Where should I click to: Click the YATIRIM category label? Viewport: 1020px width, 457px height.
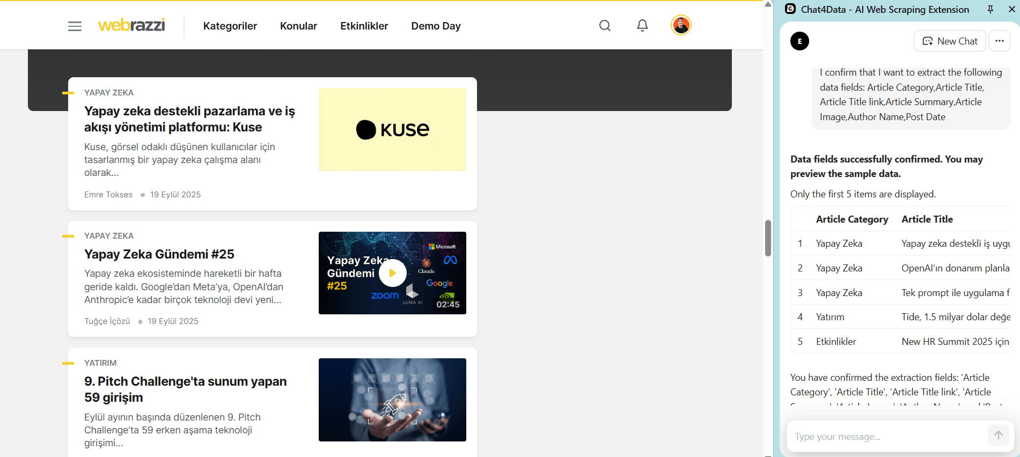[x=100, y=363]
